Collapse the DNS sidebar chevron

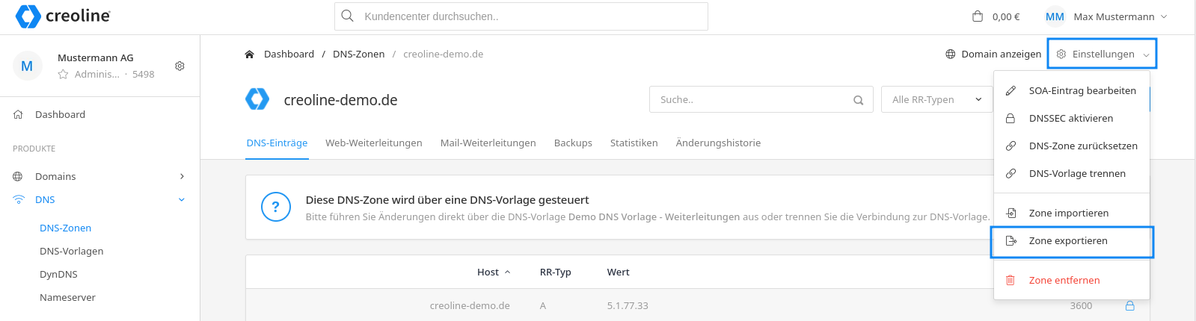point(182,199)
